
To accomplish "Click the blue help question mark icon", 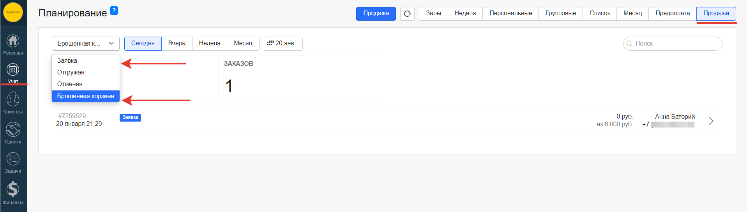I will click(114, 11).
